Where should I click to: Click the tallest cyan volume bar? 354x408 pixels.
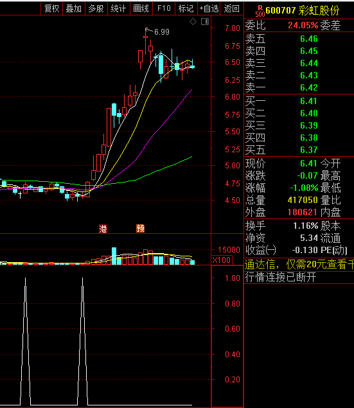[x=114, y=256]
